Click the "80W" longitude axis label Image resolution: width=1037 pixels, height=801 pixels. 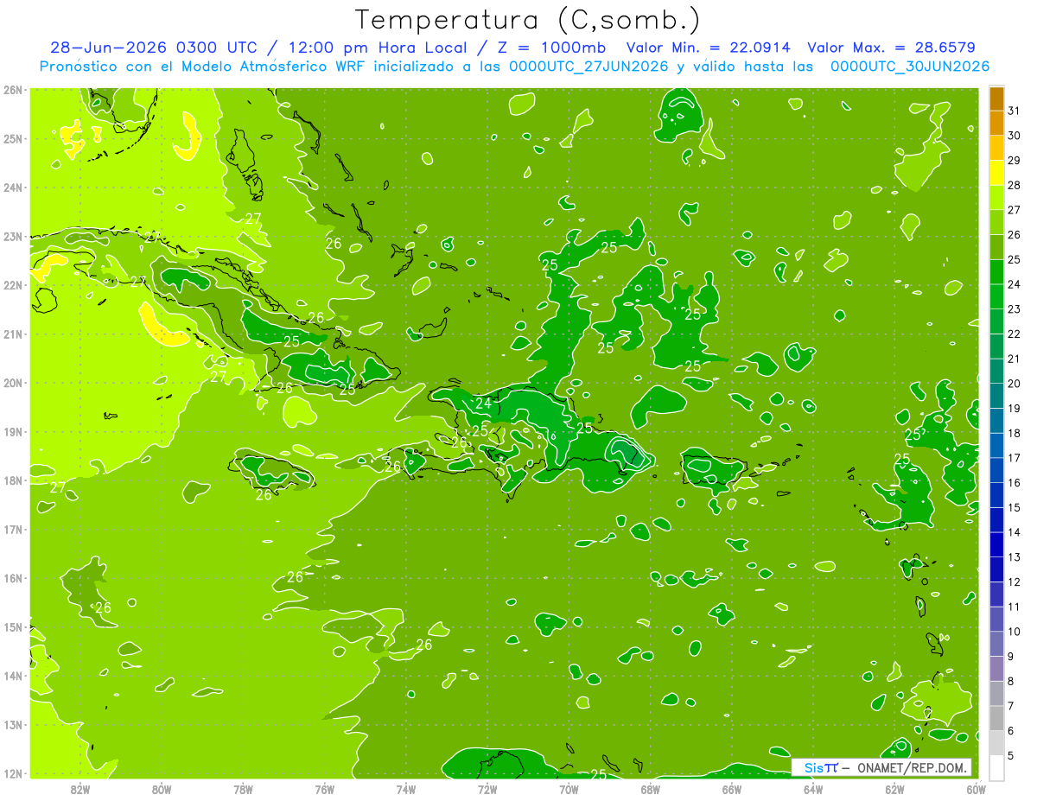click(162, 789)
